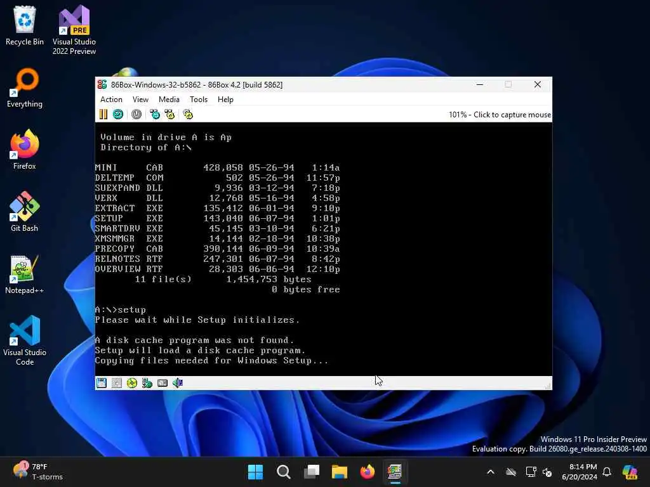Click the gray cartridge status bar icon
The width and height of the screenshot is (650, 487).
(162, 383)
